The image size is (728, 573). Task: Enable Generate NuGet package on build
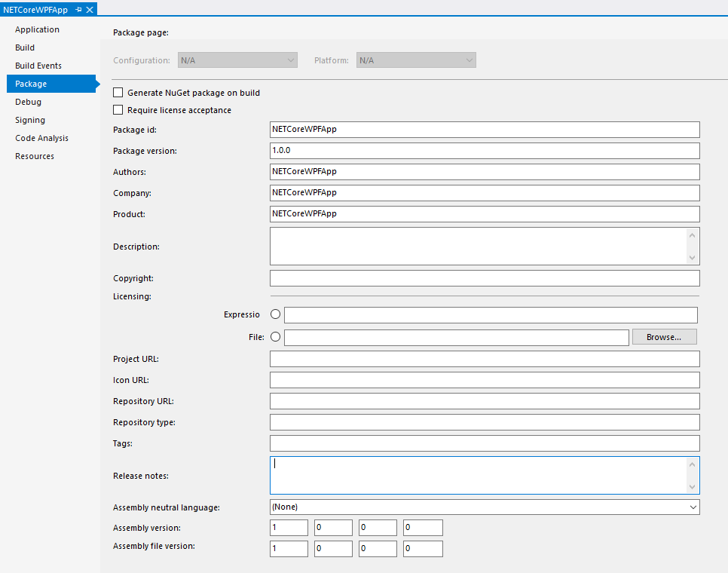(x=118, y=93)
